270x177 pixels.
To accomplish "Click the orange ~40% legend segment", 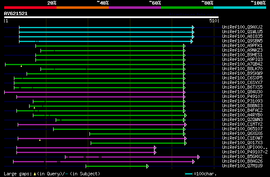I will coord(83,8).
